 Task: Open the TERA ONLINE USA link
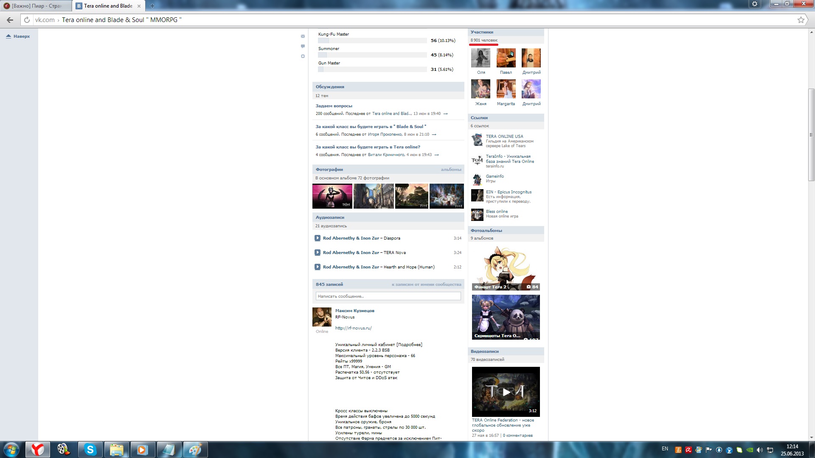(x=504, y=137)
